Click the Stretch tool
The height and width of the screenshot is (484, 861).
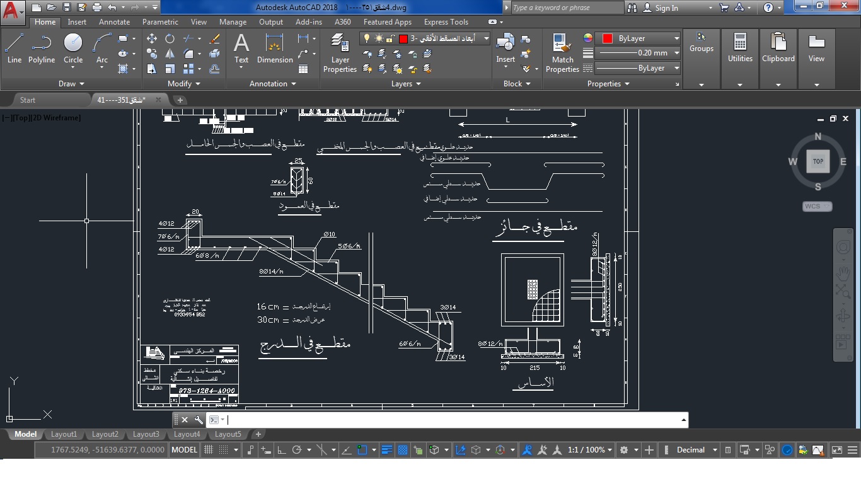pos(152,69)
